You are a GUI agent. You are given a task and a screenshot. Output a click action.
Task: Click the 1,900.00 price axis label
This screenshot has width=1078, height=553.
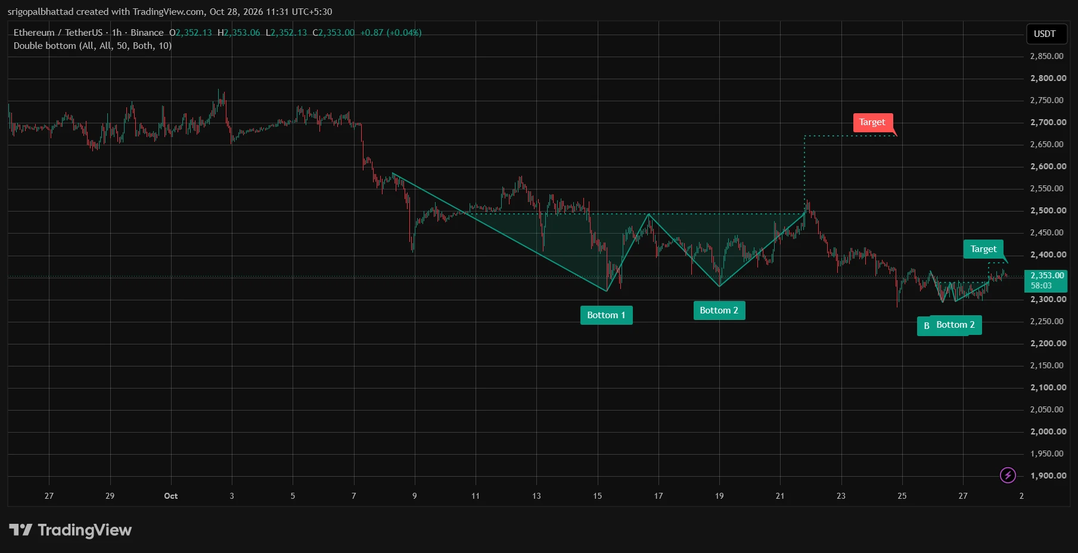[x=1048, y=476]
